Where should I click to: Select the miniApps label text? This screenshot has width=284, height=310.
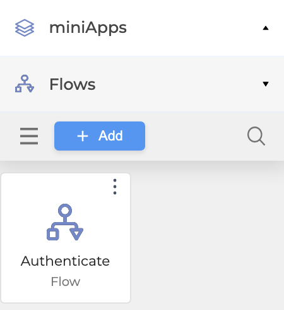[x=88, y=28]
